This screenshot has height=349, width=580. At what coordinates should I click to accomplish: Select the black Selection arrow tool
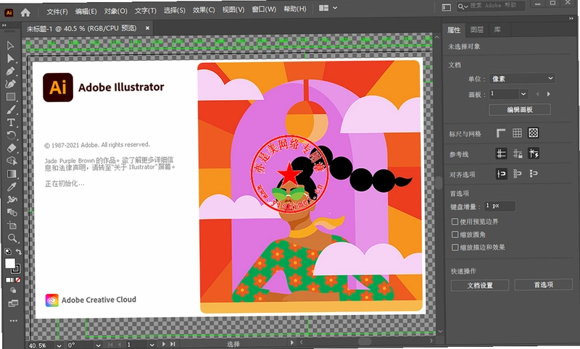pyautogui.click(x=10, y=46)
